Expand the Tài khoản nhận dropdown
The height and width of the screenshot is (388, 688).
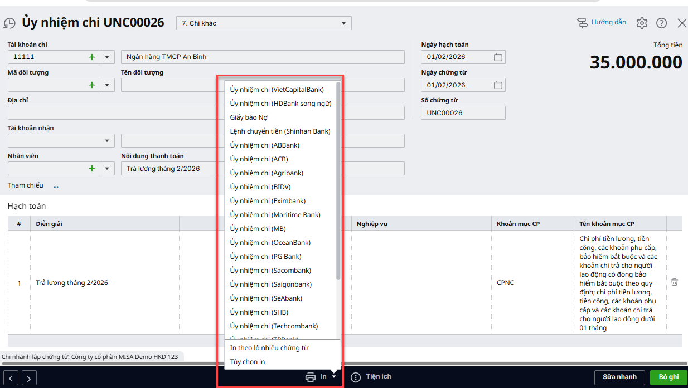point(107,141)
